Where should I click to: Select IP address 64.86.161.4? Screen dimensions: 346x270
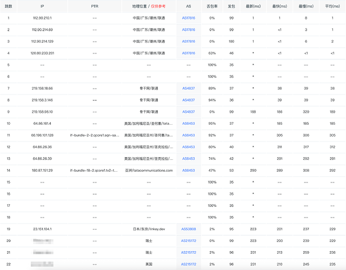click(x=42, y=124)
